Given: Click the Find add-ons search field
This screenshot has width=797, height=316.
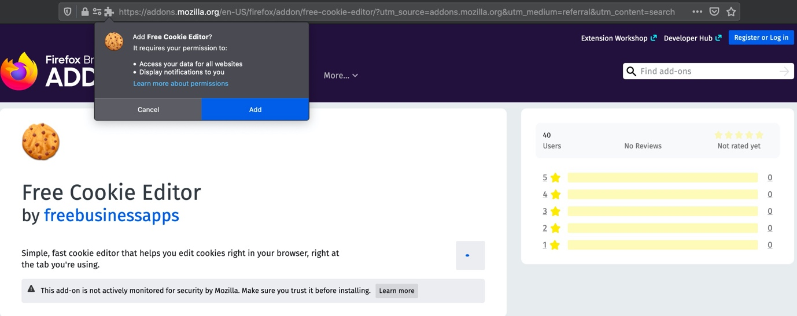Looking at the screenshot, I should 706,71.
